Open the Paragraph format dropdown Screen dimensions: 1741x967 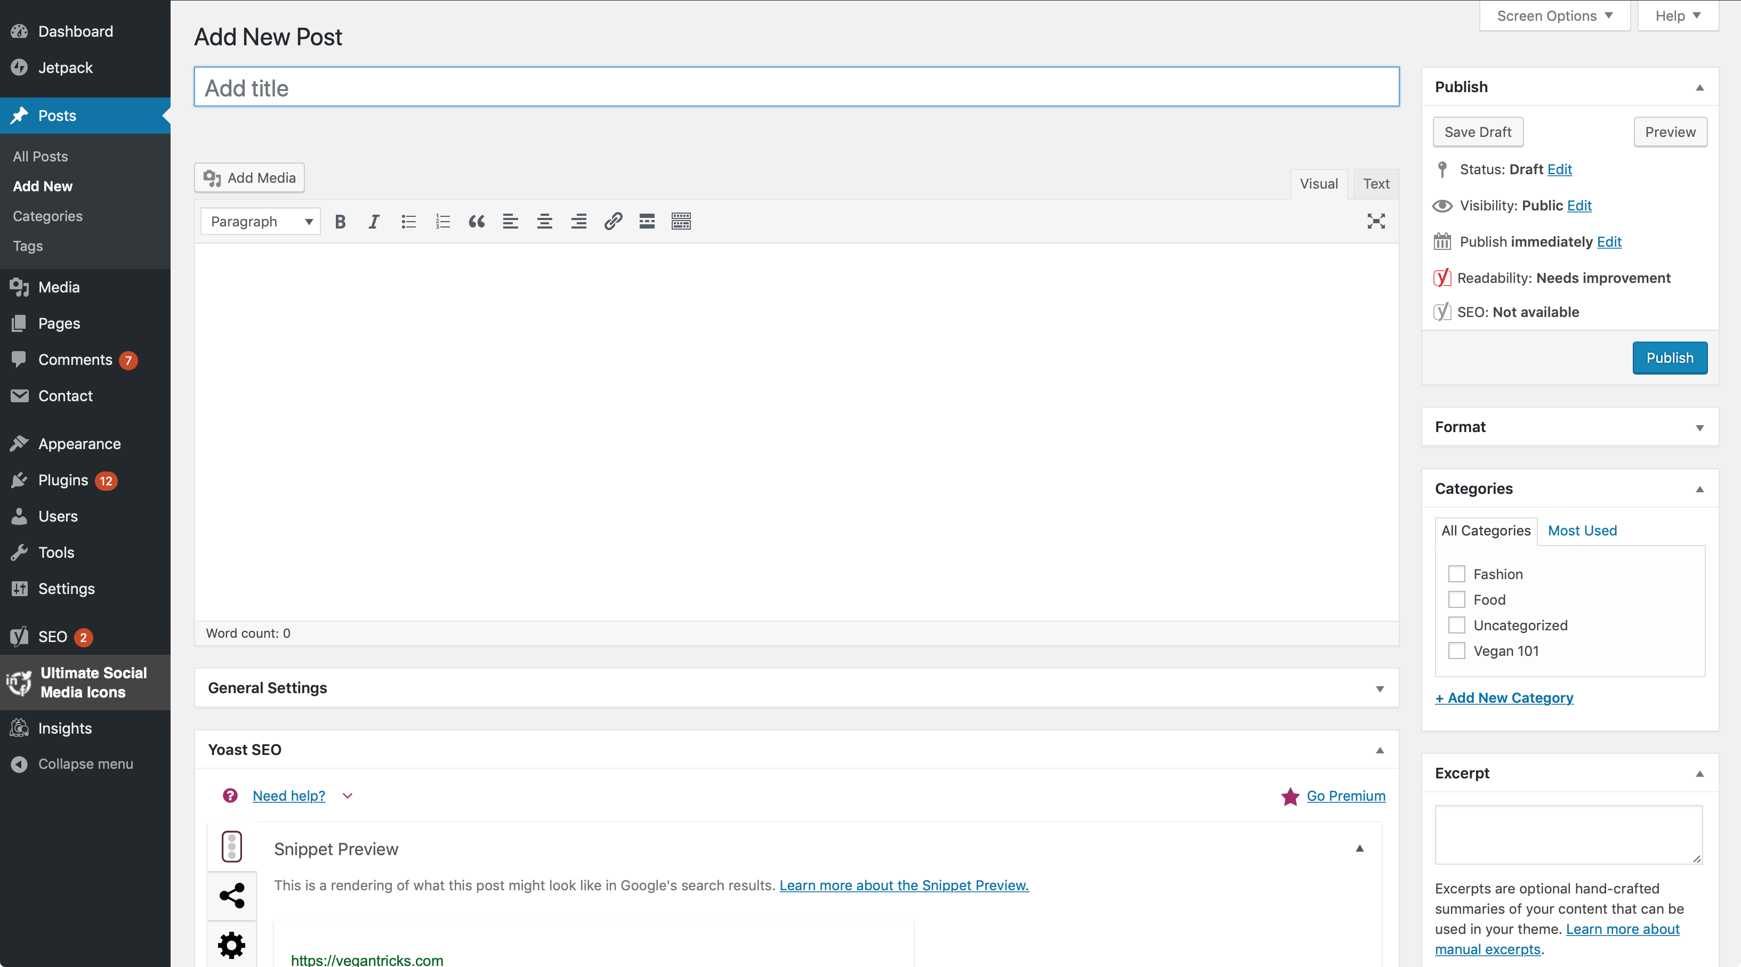(260, 222)
